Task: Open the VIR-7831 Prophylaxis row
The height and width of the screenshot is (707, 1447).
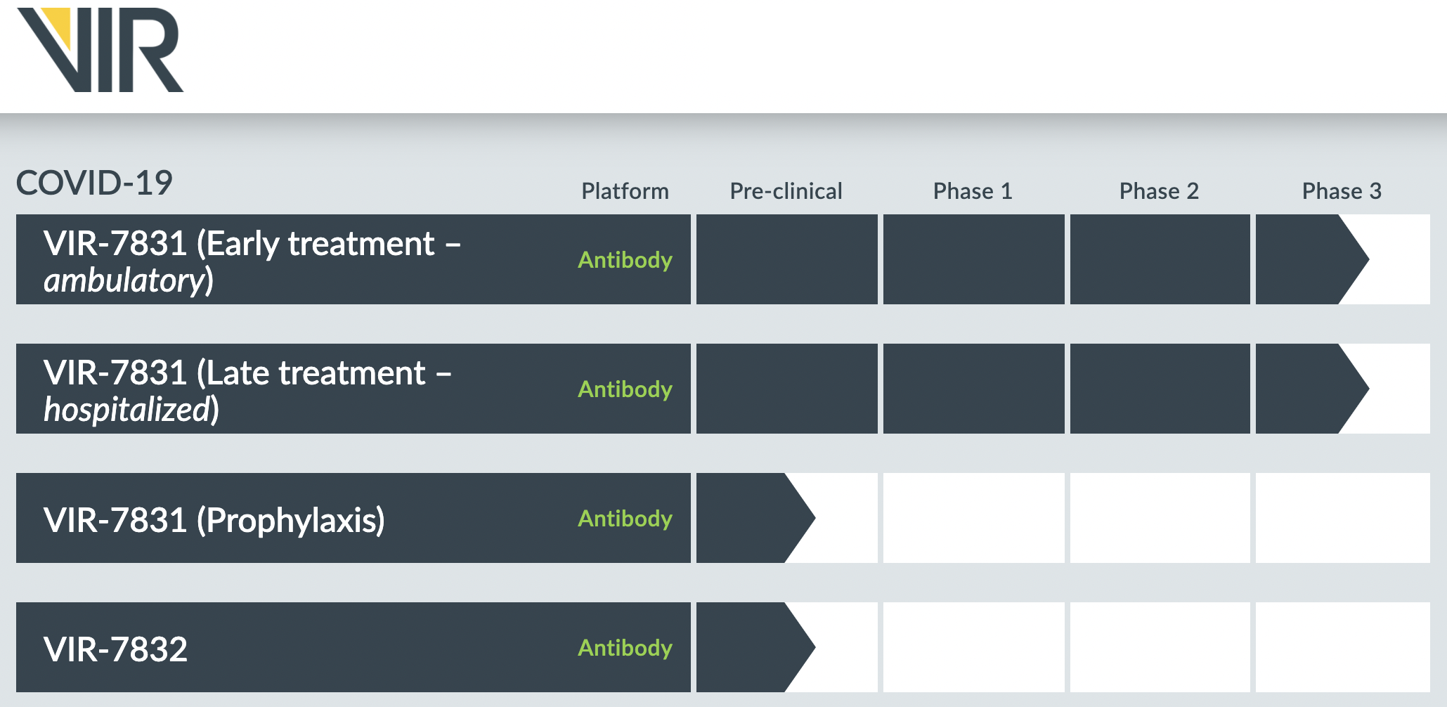Action: point(214,520)
